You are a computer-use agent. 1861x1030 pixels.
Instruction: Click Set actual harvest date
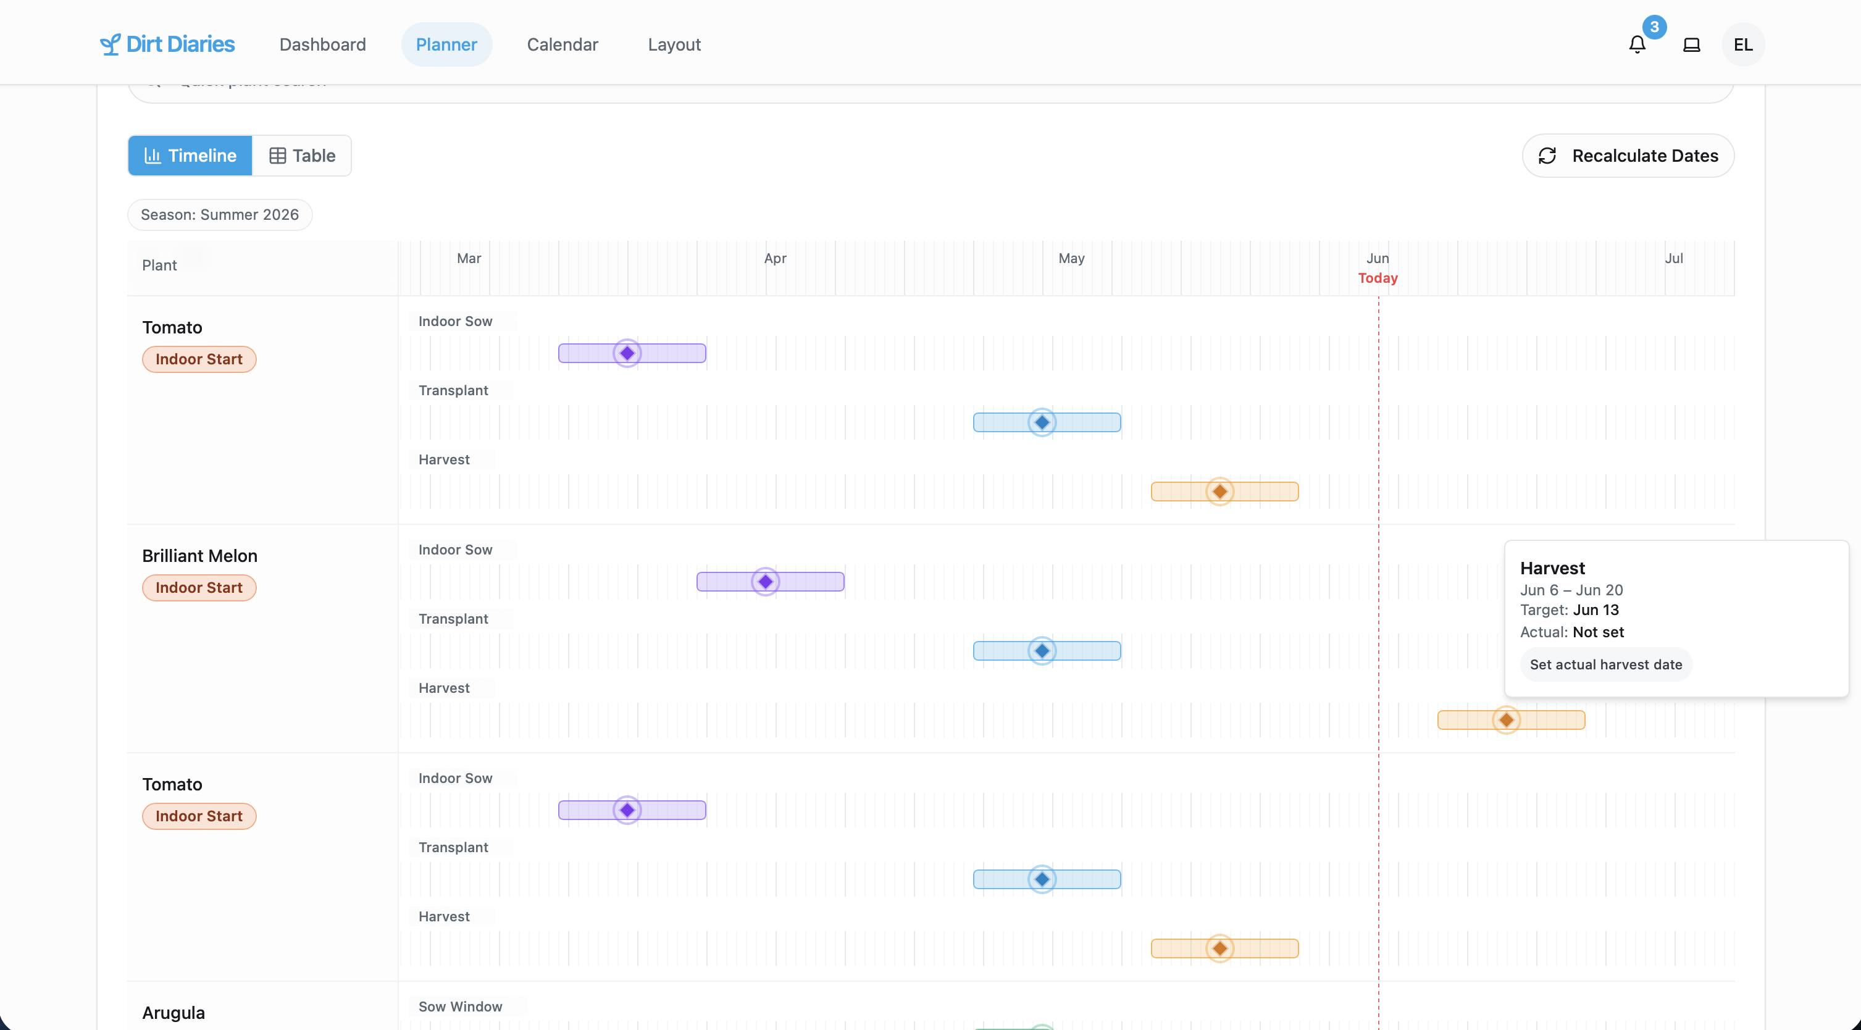point(1606,664)
